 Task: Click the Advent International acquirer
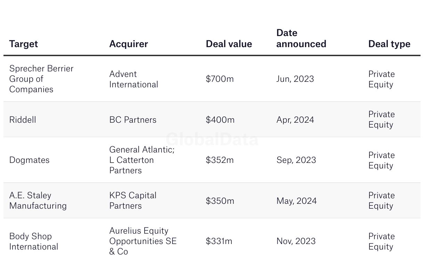(133, 79)
